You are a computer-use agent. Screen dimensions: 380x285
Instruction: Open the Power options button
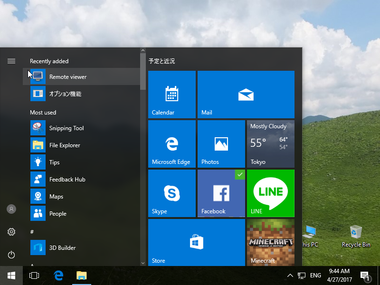[11, 255]
